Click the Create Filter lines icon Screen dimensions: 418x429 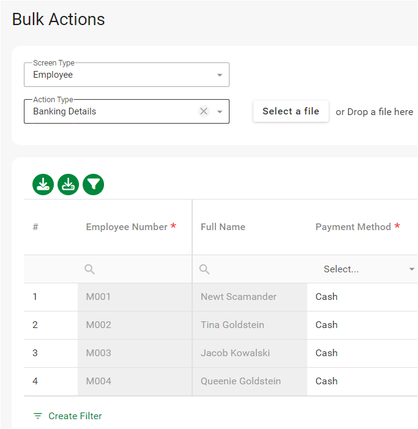pyautogui.click(x=38, y=416)
